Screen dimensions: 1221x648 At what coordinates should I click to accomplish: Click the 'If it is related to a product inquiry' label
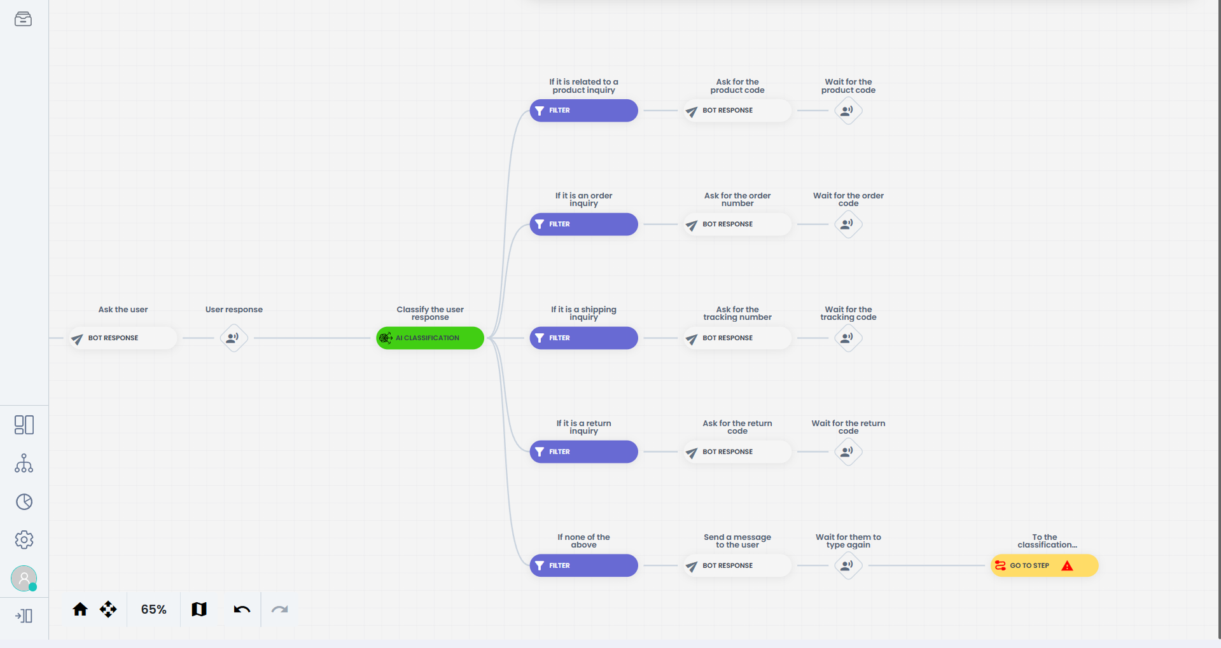click(x=583, y=86)
